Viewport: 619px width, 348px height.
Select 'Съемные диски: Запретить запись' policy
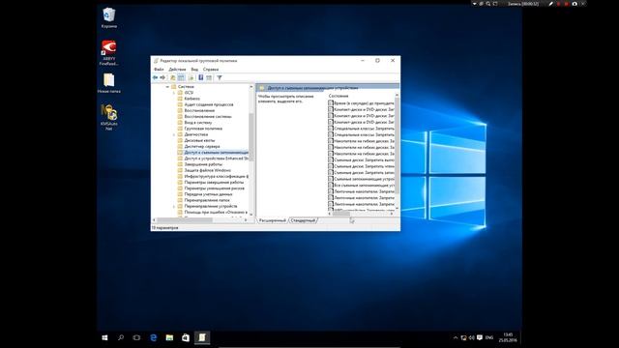pyautogui.click(x=361, y=172)
